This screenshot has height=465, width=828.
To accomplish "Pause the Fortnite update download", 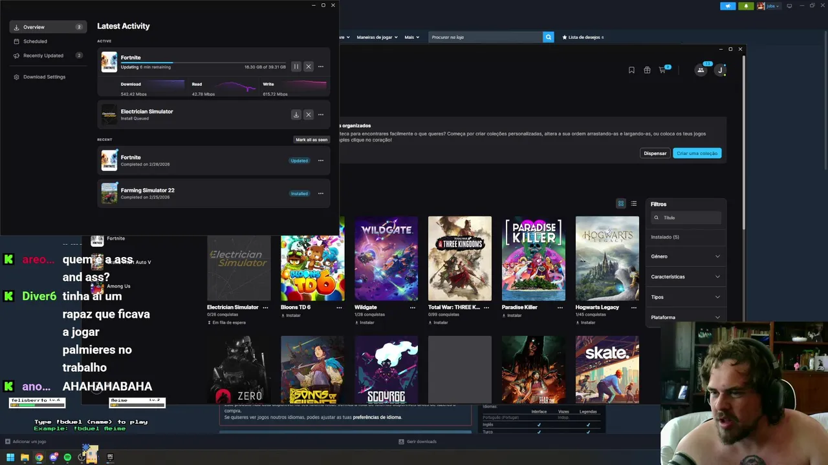I will coord(296,67).
